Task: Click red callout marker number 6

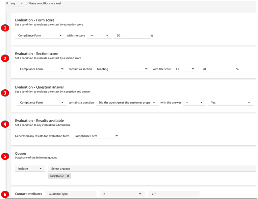Action: (x=5, y=194)
